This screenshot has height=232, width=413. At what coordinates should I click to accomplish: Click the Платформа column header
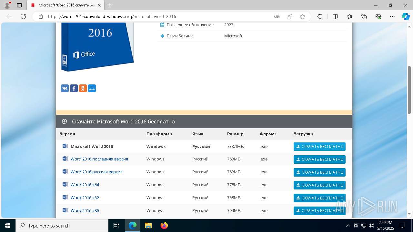click(159, 134)
